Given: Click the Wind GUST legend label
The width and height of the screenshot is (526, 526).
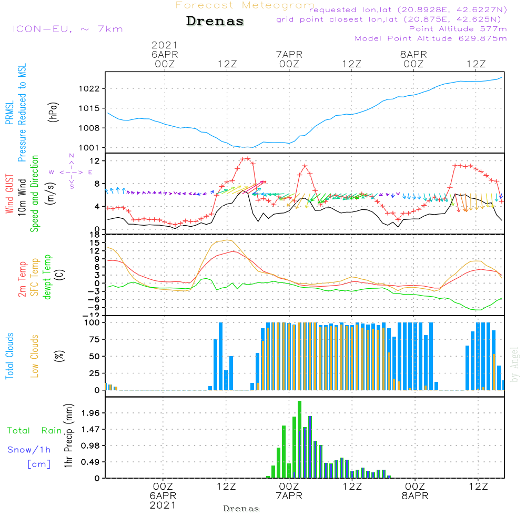Looking at the screenshot, I should tap(9, 194).
